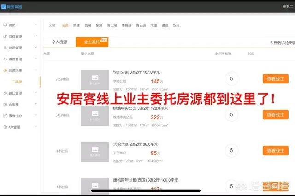Open 天伦华庭 listing image placeholder

[x=95, y=152]
